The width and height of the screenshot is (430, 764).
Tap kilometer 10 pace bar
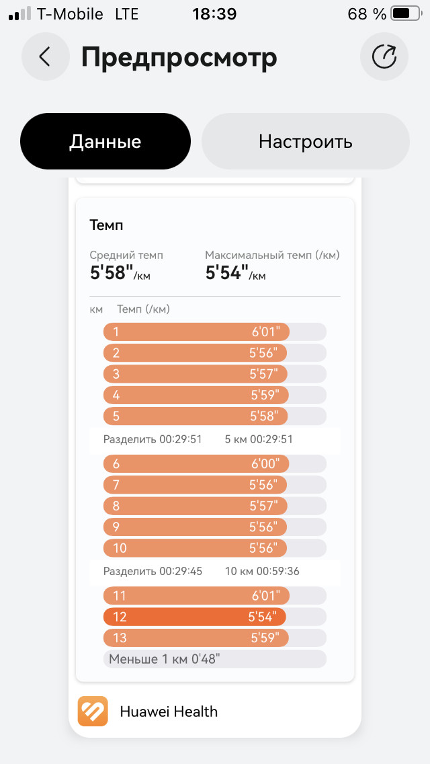tap(215, 547)
